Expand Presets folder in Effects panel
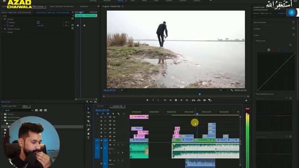Screen dimensions: 299x168 (2, 114)
